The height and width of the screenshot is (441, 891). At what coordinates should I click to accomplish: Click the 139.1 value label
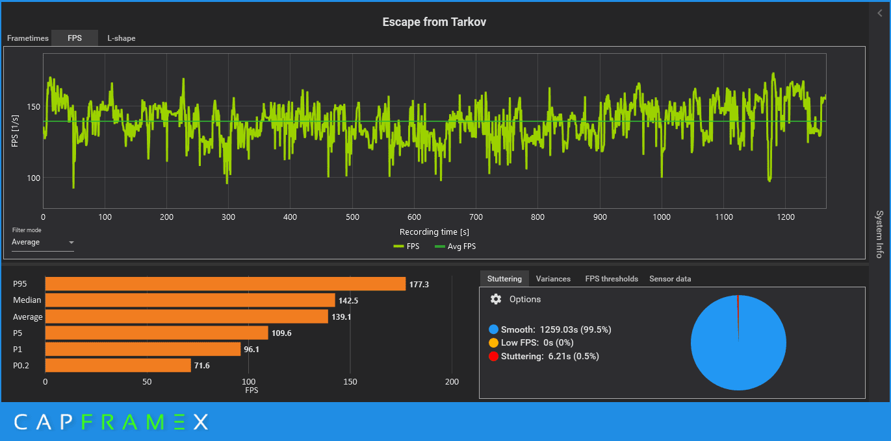point(341,317)
